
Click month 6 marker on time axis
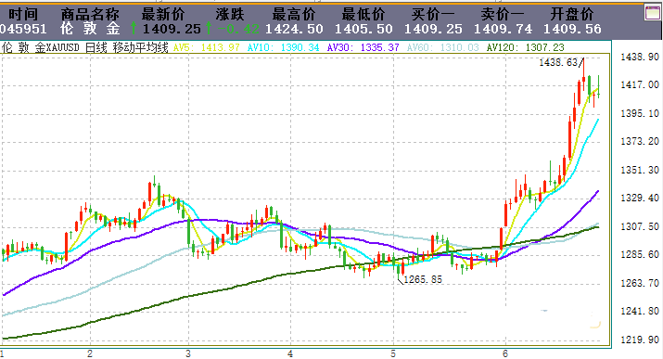coord(505,353)
